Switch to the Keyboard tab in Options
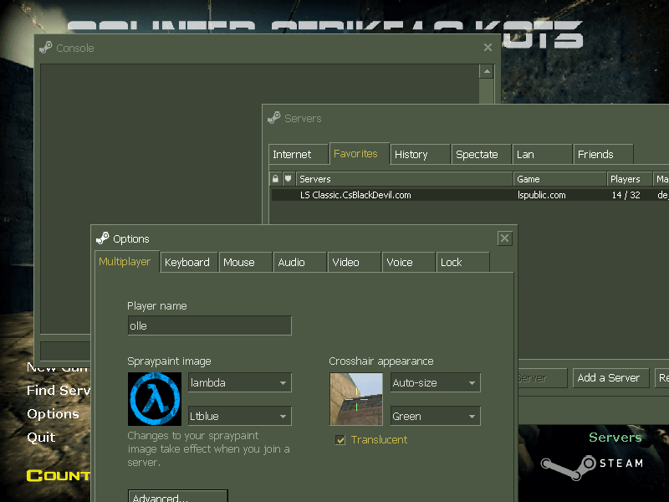Viewport: 669px width, 502px height. click(x=187, y=262)
